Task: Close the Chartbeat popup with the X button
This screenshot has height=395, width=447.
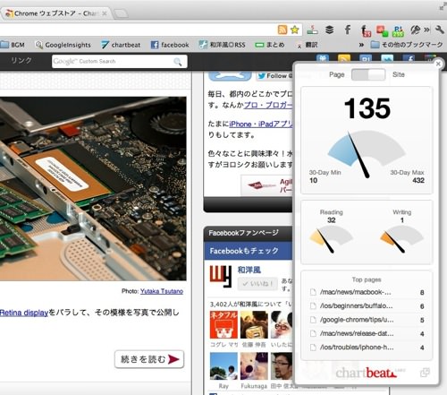Action: pos(438,64)
